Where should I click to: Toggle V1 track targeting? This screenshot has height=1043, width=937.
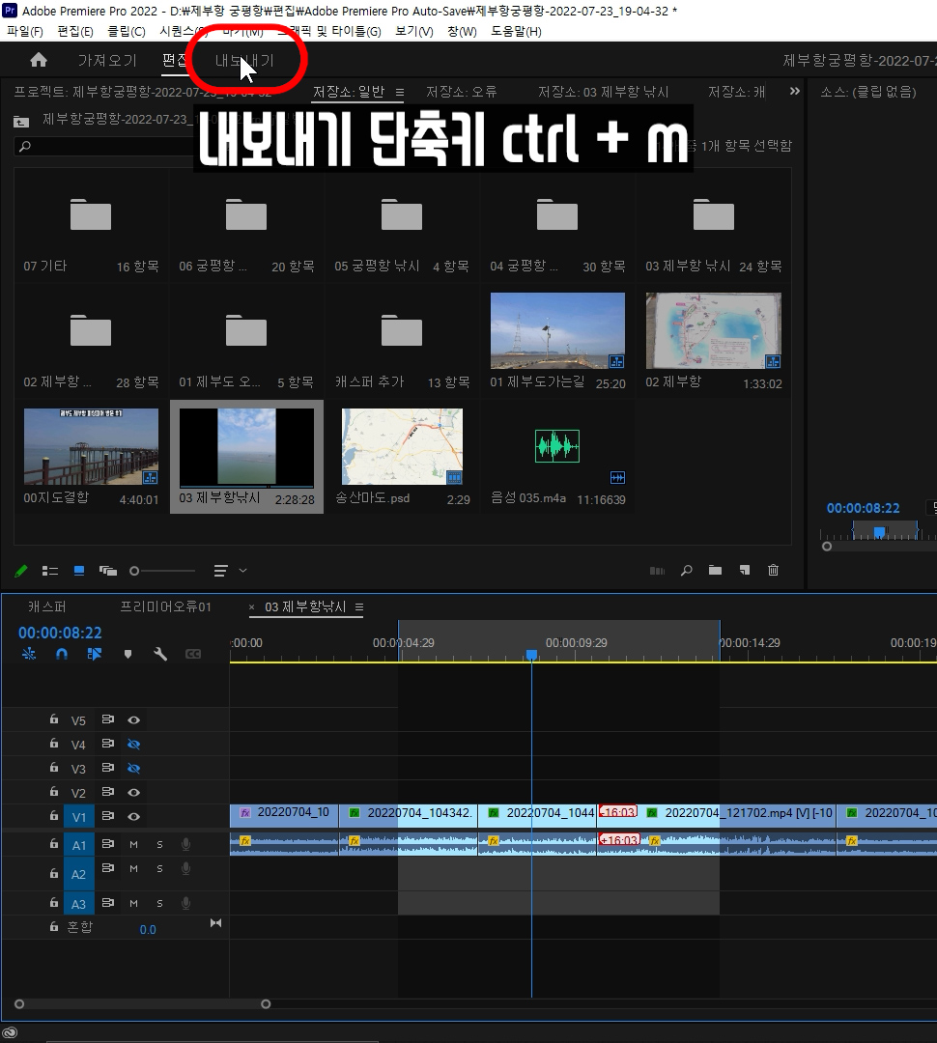point(78,817)
